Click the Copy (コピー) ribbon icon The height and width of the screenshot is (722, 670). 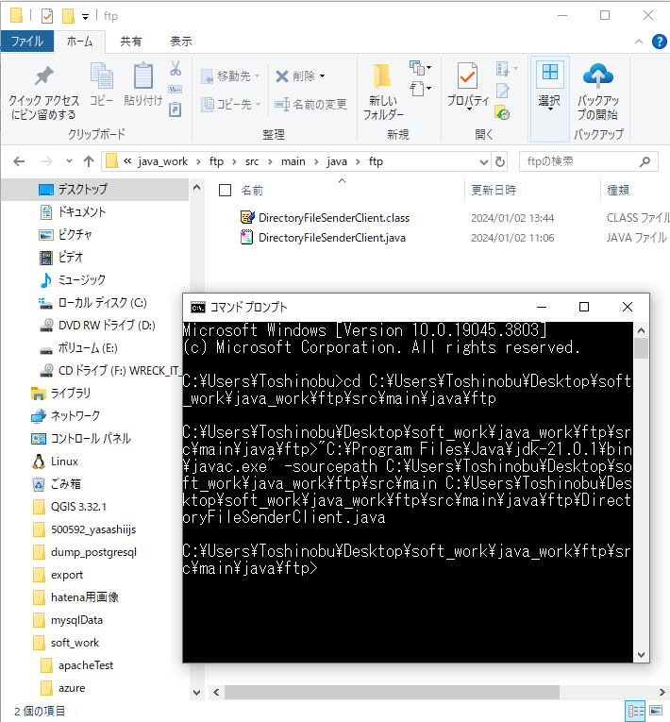(x=101, y=76)
